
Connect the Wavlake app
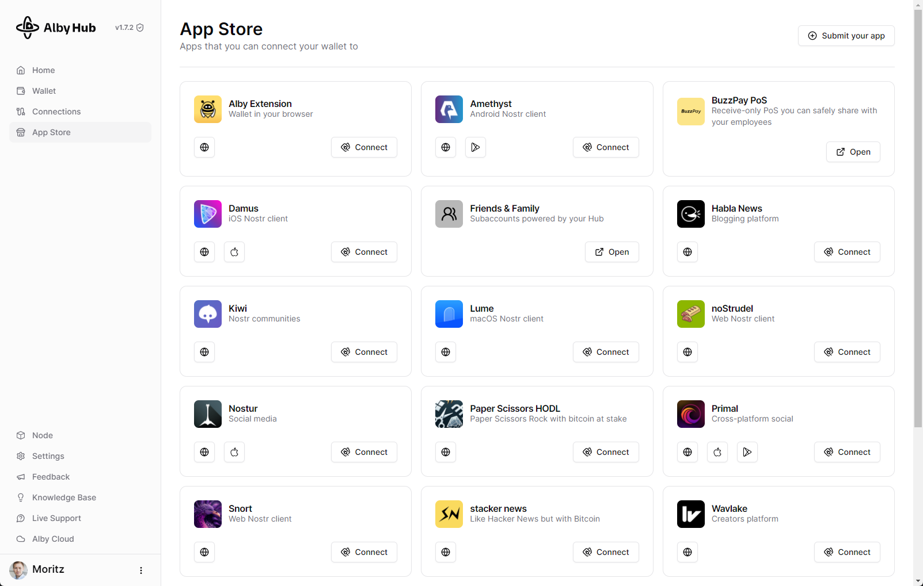[847, 552]
